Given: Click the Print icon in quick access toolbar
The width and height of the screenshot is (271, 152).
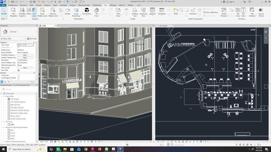Looking at the screenshot, I should (x=31, y=2).
